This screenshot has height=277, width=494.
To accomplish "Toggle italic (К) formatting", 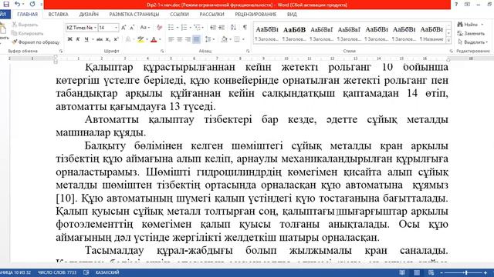I will [x=78, y=39].
